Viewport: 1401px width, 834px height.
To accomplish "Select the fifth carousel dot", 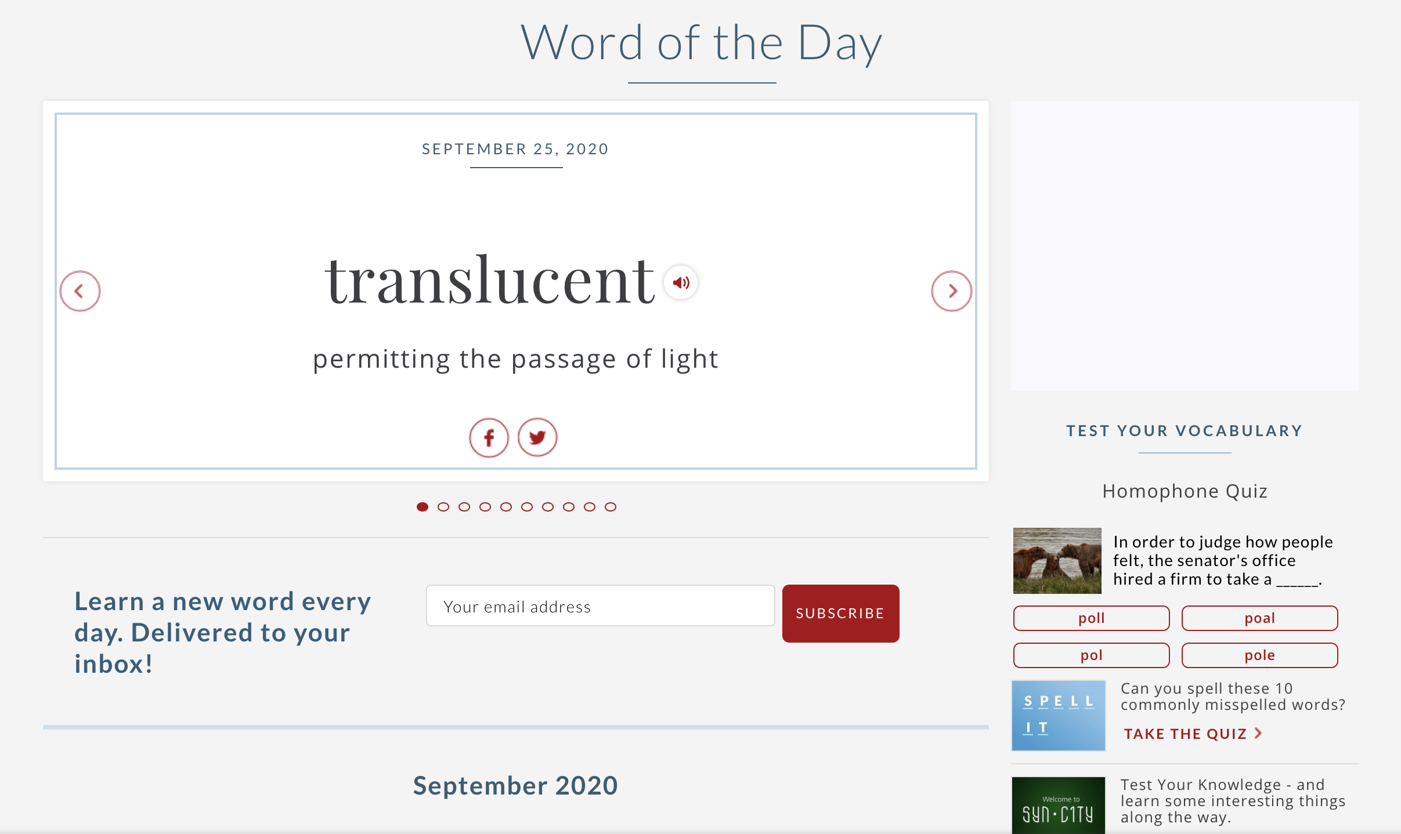I will pos(506,507).
